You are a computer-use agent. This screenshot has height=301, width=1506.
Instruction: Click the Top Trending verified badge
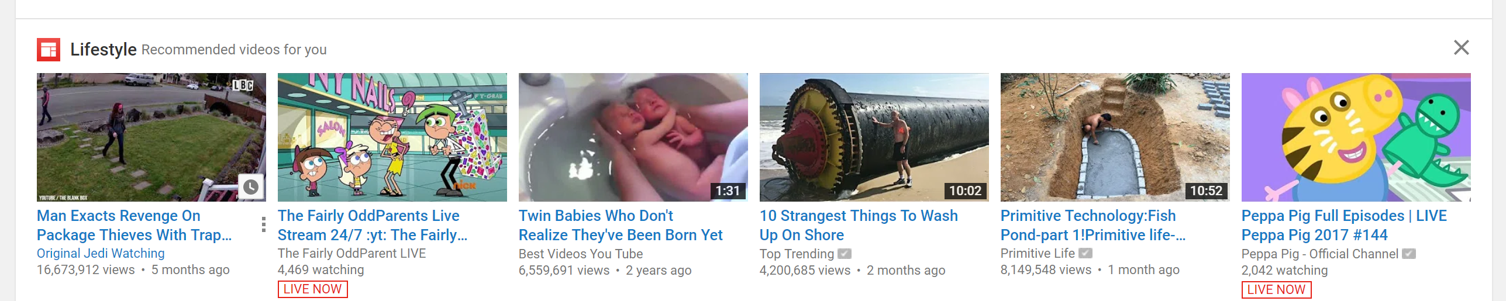point(845,254)
